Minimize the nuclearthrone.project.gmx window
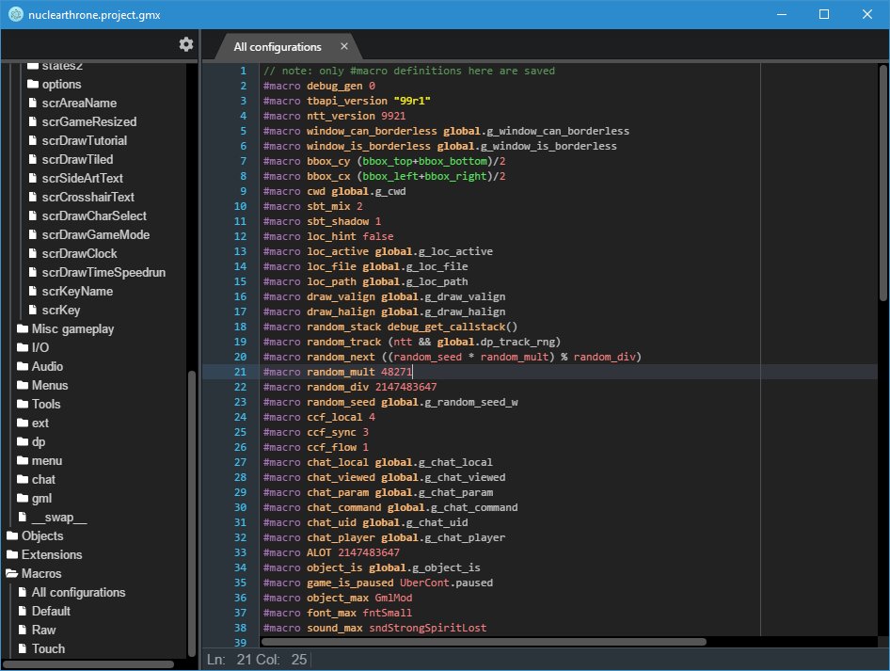The width and height of the screenshot is (890, 671). 782,14
